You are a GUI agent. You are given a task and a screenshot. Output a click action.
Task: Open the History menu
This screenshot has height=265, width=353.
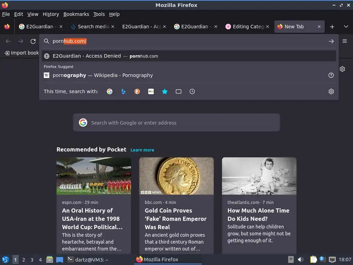click(x=51, y=14)
